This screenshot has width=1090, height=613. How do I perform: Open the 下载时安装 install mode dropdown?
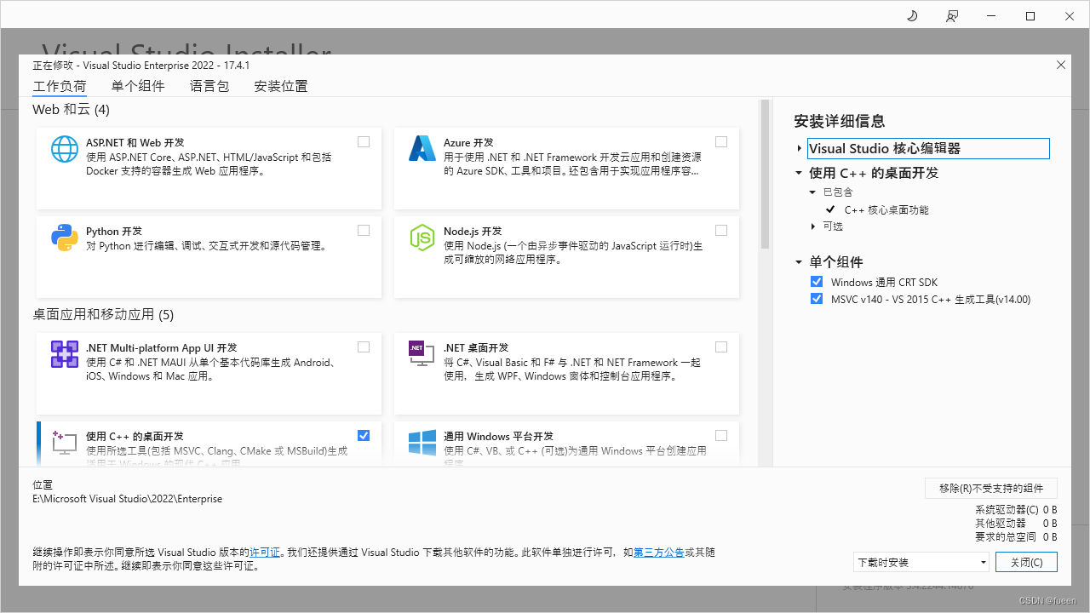(921, 562)
